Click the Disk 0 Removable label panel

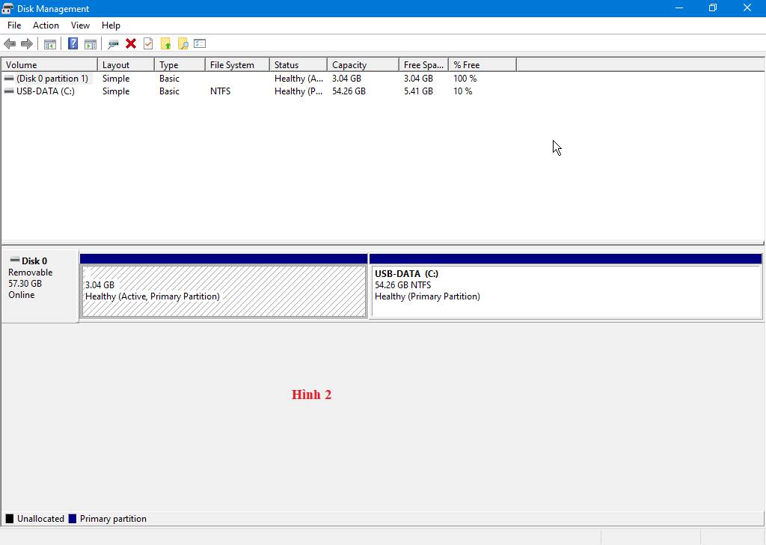[40, 285]
